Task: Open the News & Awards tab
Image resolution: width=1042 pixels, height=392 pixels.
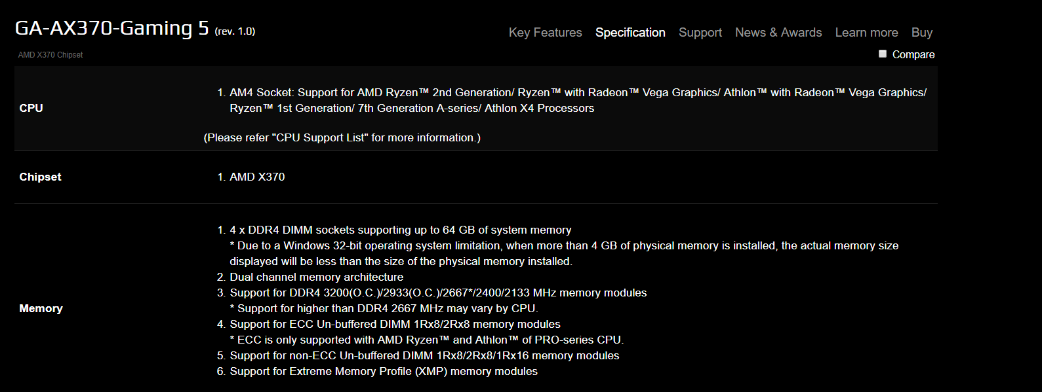Action: click(x=778, y=33)
